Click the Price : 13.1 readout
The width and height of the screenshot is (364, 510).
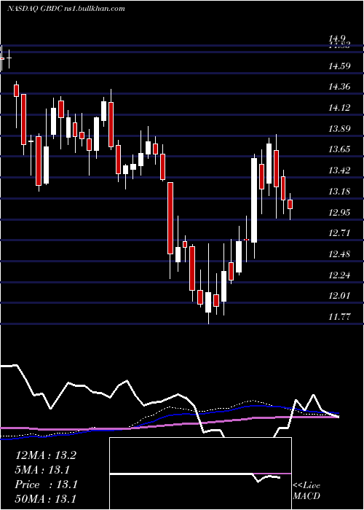tap(46, 484)
